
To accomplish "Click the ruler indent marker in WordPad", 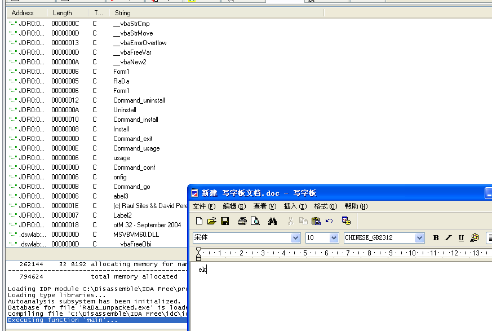I will [198, 254].
